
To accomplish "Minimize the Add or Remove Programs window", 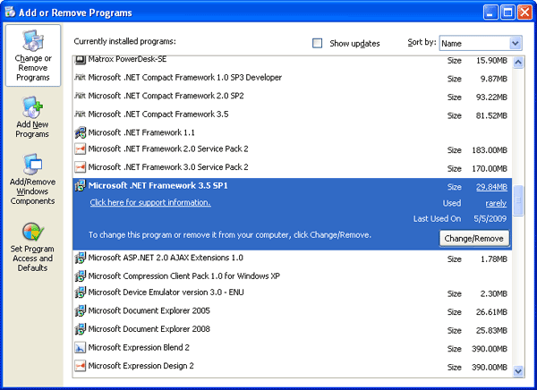I will 490,13.
